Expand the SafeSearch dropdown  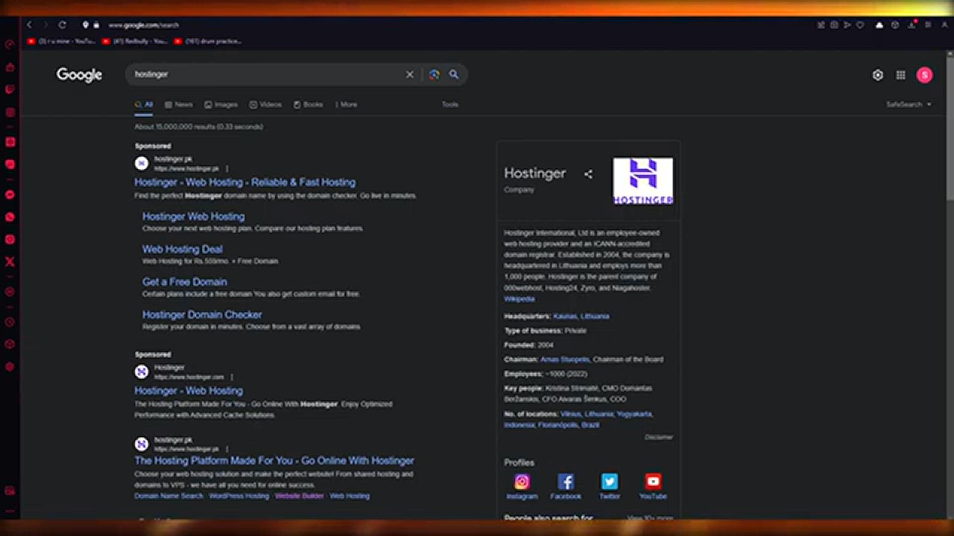(x=909, y=104)
